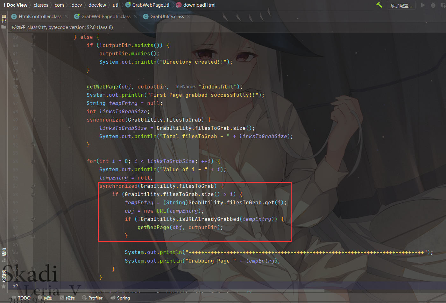Switch to the GrabWebPageUtil.class editor tab
Viewport: 446px width, 303px height.
click(x=106, y=17)
